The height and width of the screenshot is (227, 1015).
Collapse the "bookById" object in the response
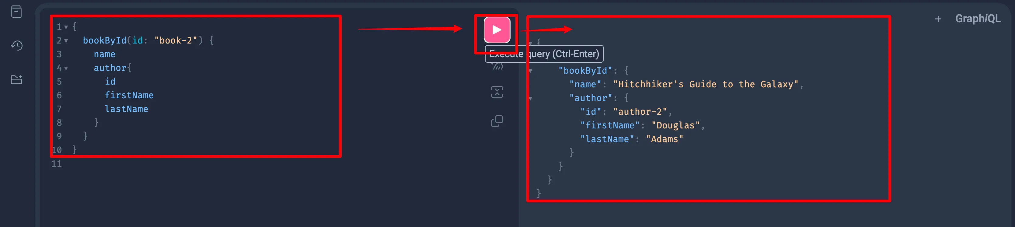[530, 71]
